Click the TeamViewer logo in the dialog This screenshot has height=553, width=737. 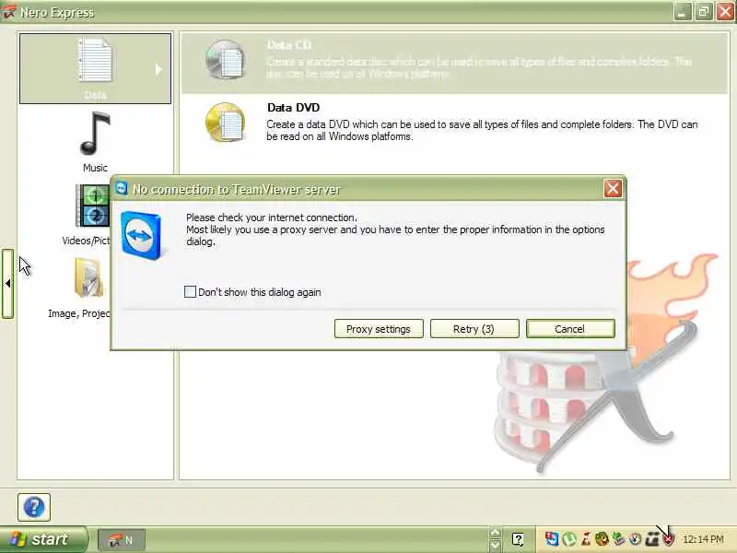tap(141, 236)
